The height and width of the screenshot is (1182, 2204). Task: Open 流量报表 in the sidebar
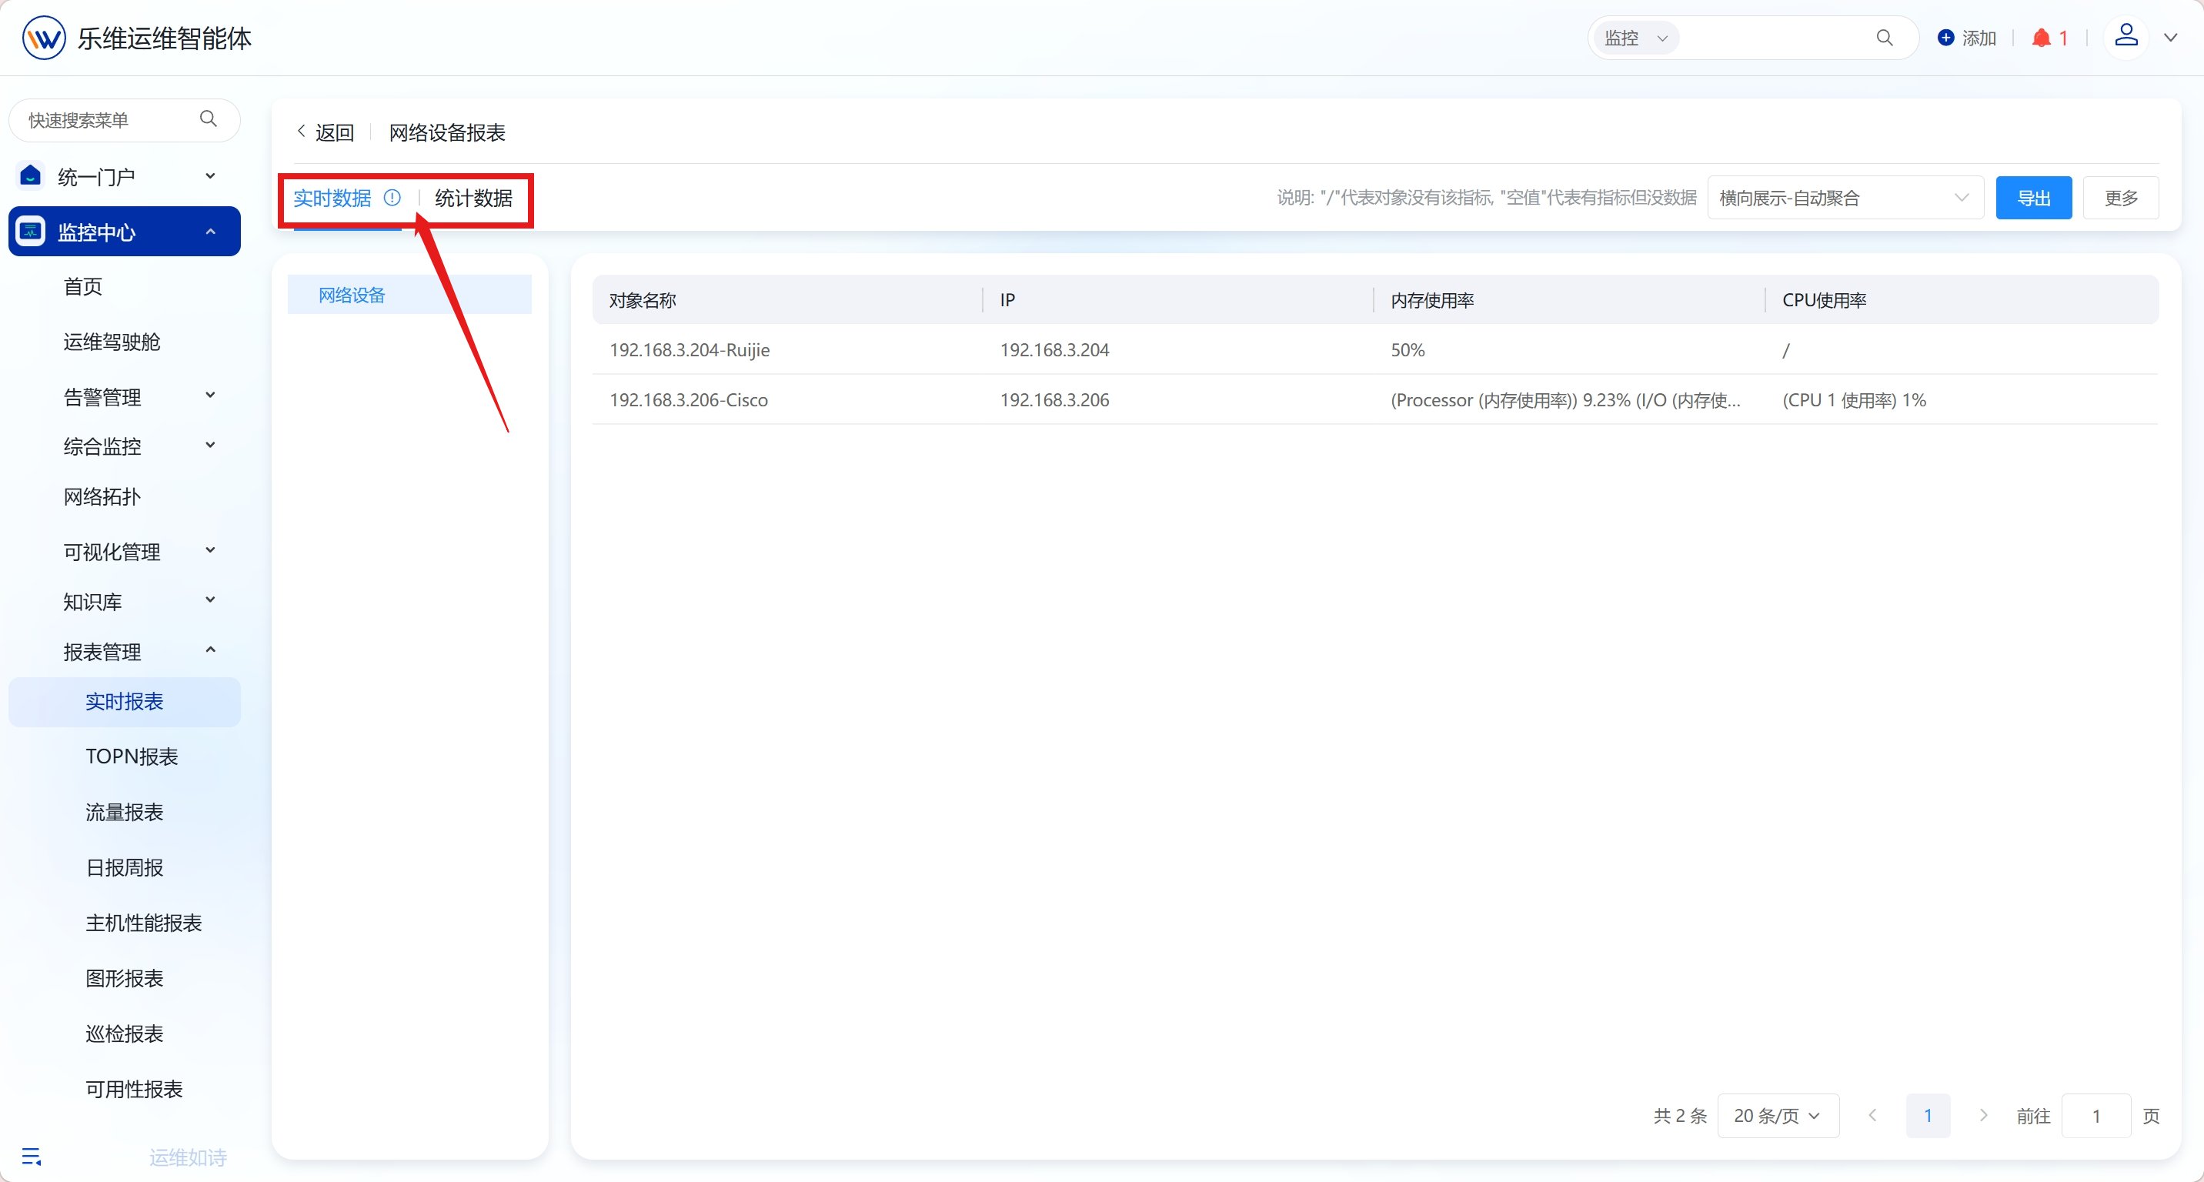124,812
